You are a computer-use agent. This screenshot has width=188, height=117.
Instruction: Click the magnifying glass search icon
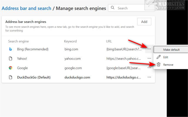click(113, 8)
